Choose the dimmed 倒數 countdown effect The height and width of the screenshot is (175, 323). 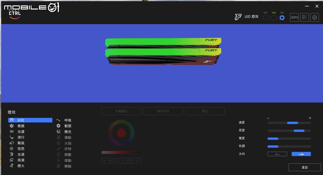pyautogui.click(x=64, y=155)
